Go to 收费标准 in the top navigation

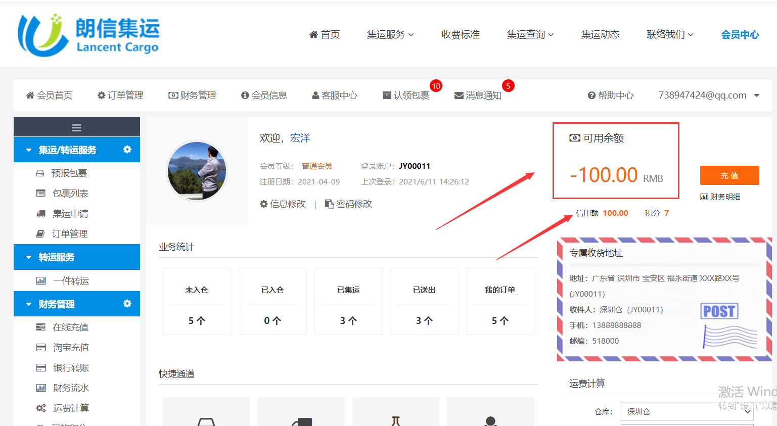point(460,34)
